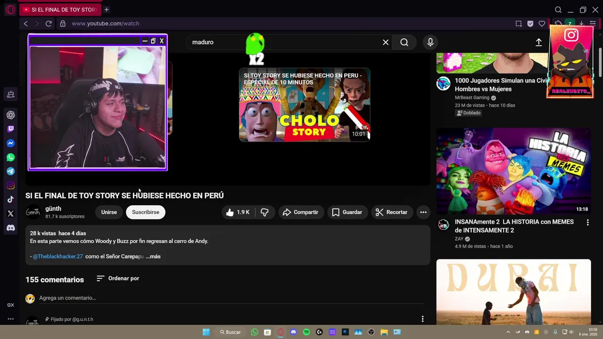Viewport: 603px width, 339px height.
Task: Open pinned comment options menu
Action: pos(423,319)
